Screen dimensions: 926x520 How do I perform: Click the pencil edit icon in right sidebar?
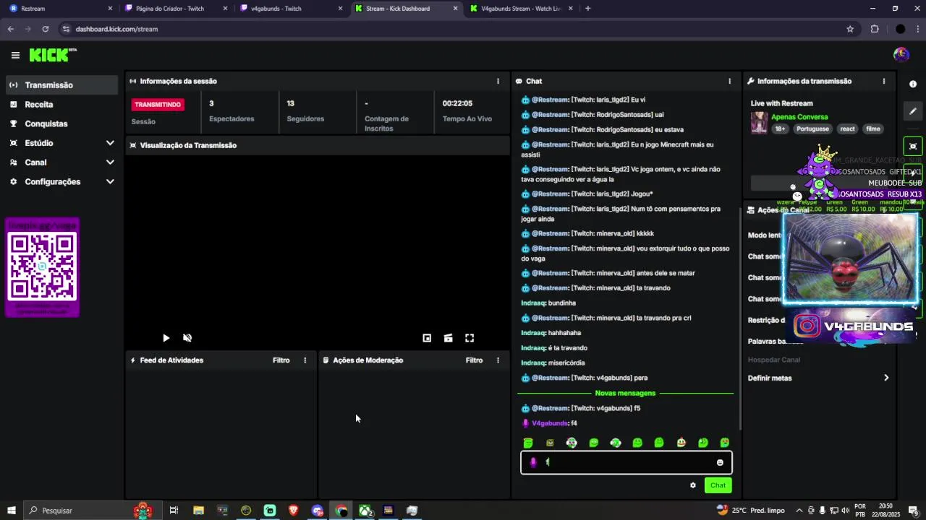[913, 111]
